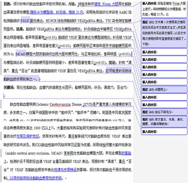The width and height of the screenshot is (188, 183).
Task: Click the bold heading 结论
Action: coord(112,63)
